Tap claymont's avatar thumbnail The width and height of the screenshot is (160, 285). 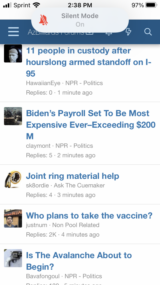pos(13,116)
